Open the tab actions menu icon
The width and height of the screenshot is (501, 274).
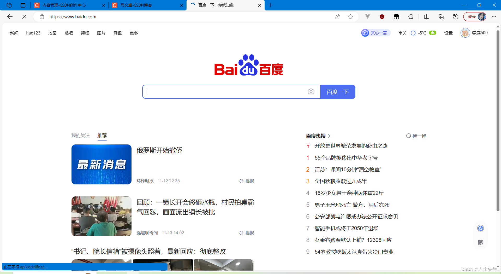click(23, 5)
